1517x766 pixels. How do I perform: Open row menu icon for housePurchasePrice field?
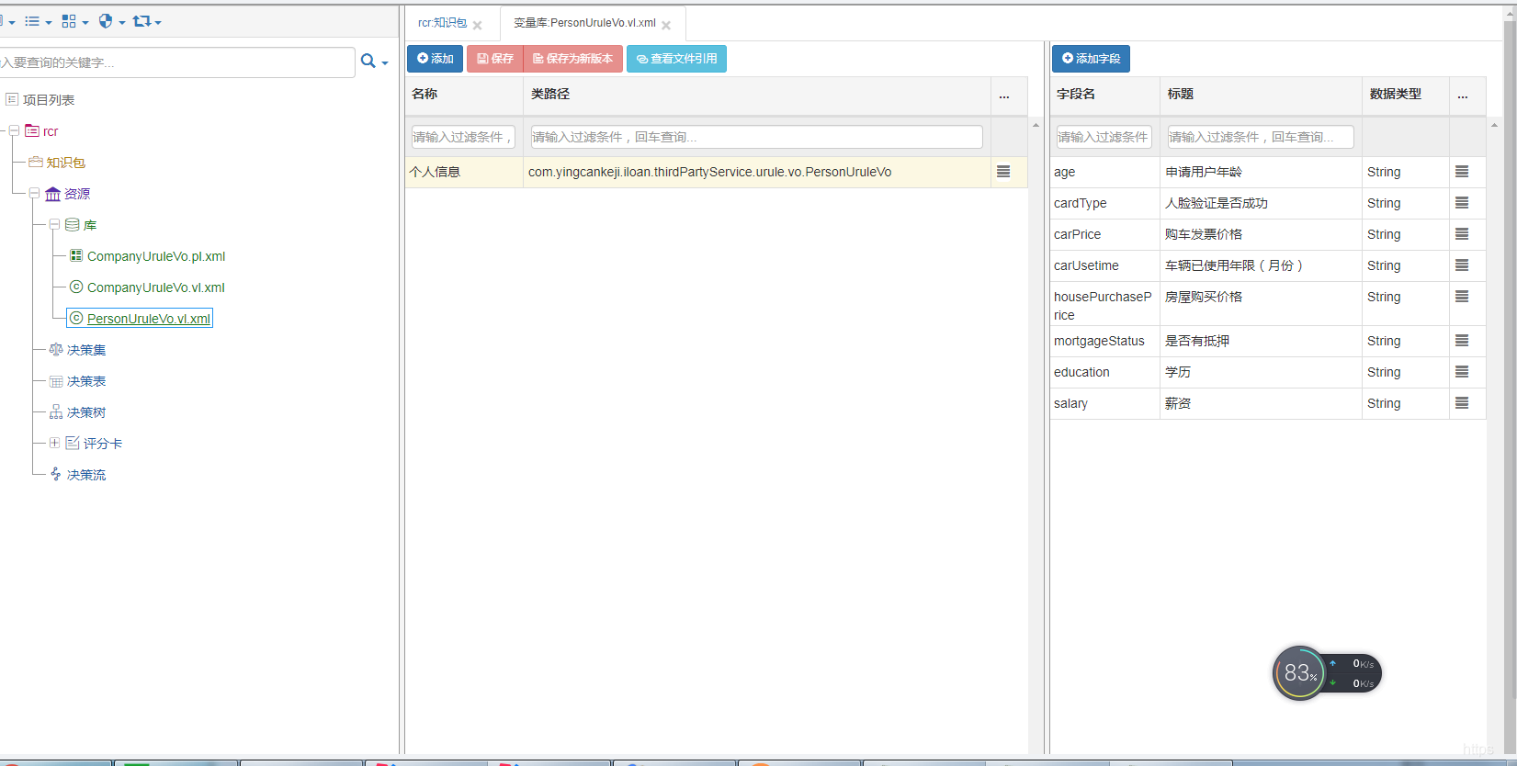tap(1462, 297)
